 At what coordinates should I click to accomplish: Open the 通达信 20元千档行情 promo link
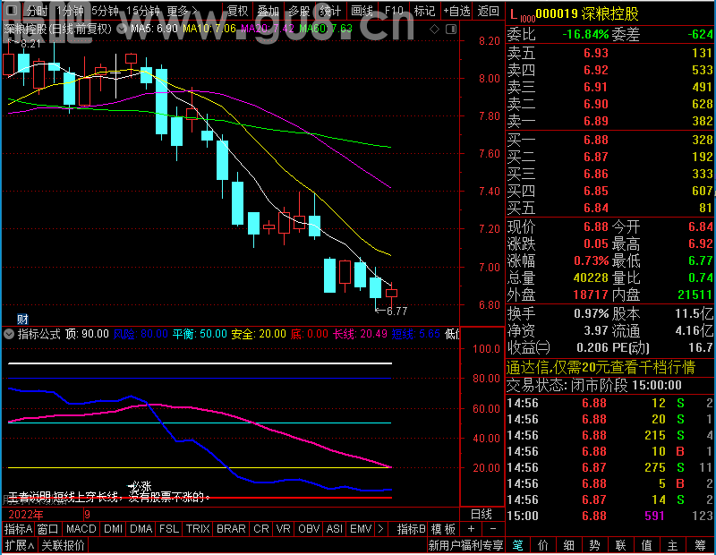[601, 367]
